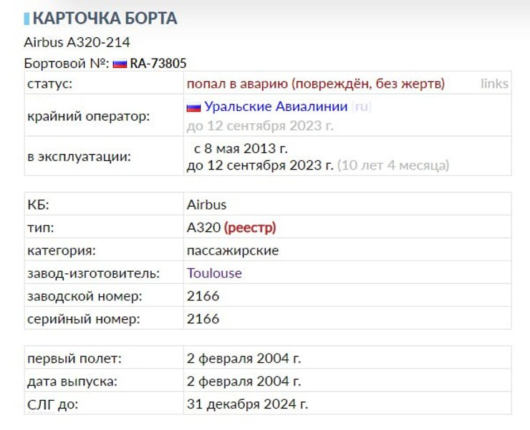Screen dimensions: 530x430
Task: Click the первый полет date '2 февраля 2004 г.'
Action: pyautogui.click(x=244, y=358)
